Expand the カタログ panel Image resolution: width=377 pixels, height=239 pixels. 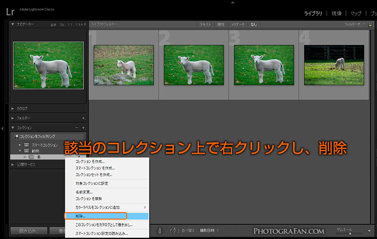point(13,109)
